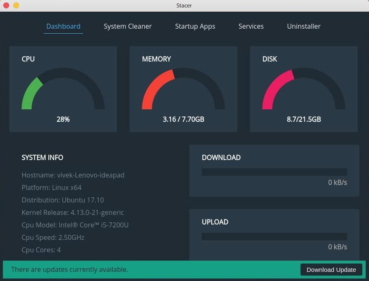Click Distribution: Ubuntu 17.10 line

pyautogui.click(x=63, y=200)
